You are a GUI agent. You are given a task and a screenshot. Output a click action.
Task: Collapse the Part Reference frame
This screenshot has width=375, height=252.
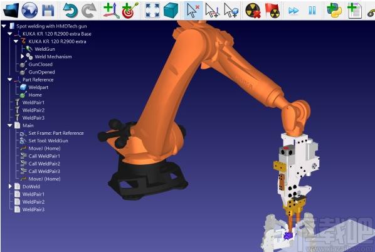pyautogui.click(x=9, y=80)
